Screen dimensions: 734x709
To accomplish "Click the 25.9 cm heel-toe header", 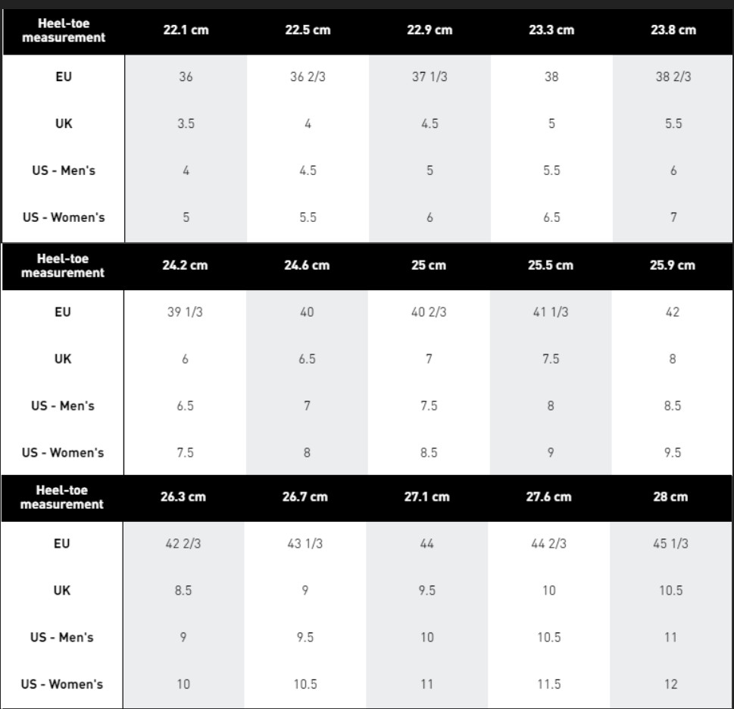I will click(673, 265).
